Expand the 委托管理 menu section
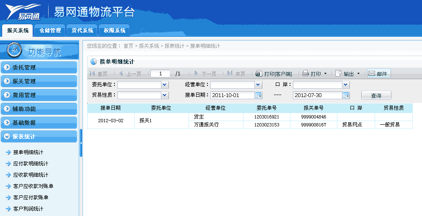The height and width of the screenshot is (216, 422). tap(39, 67)
